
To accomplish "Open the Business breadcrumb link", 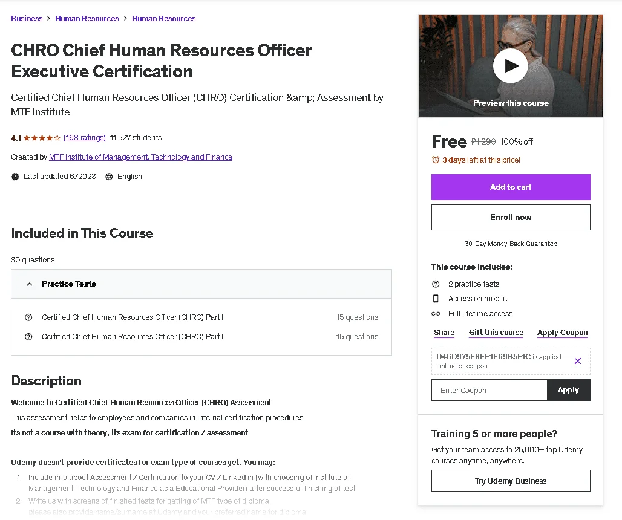I will [x=27, y=19].
